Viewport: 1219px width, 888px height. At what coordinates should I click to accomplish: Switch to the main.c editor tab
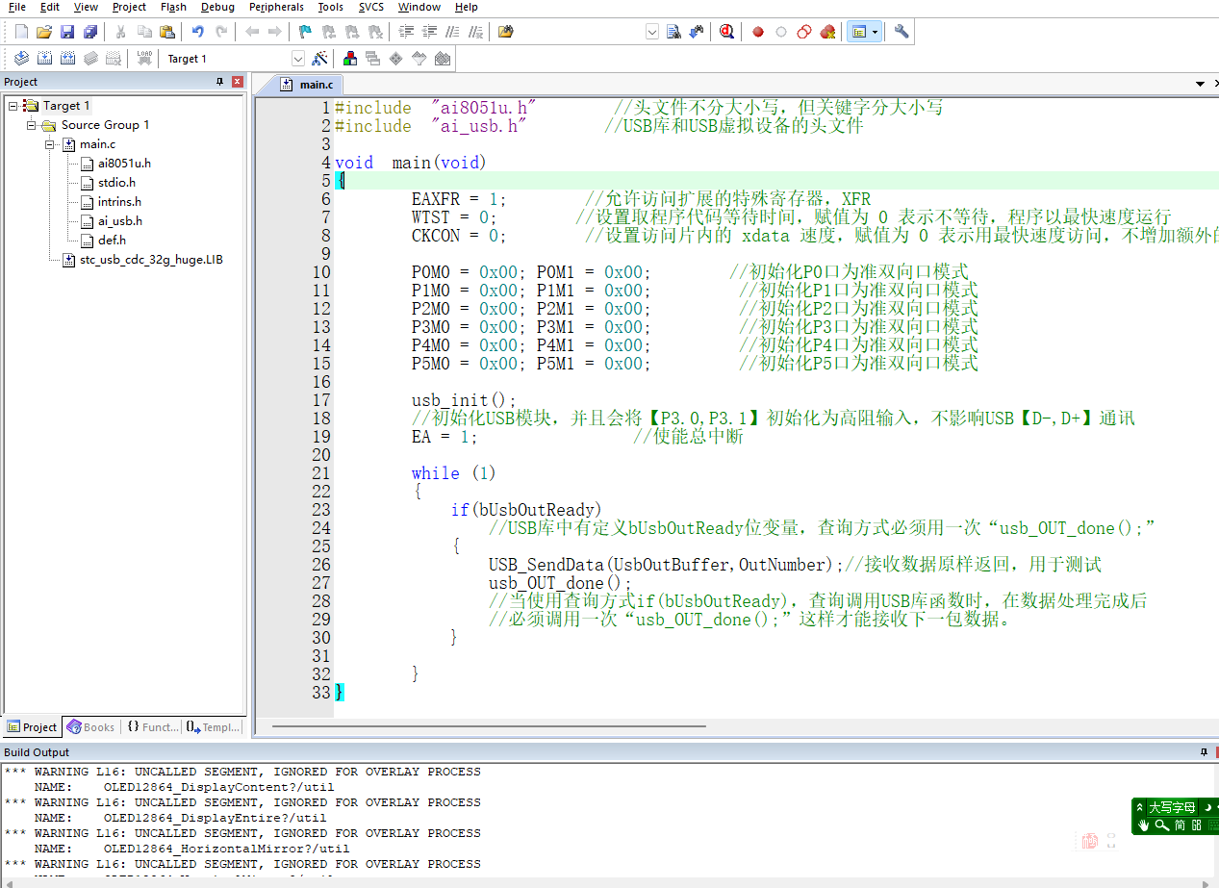pyautogui.click(x=307, y=85)
